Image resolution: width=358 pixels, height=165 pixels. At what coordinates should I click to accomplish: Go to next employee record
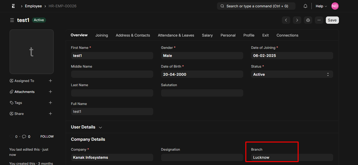[297, 20]
